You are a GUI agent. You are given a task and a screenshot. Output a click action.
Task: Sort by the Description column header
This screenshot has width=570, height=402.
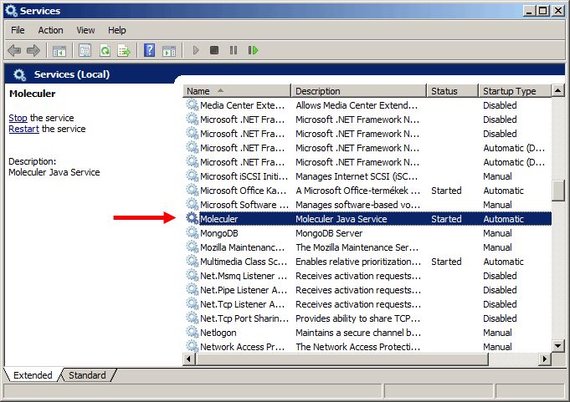click(359, 91)
